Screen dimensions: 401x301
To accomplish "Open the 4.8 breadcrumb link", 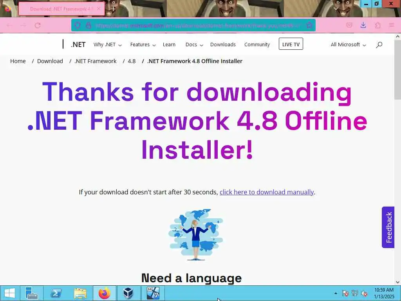I will click(132, 61).
